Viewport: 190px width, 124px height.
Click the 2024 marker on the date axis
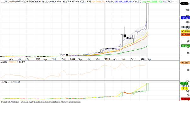[73, 59]
